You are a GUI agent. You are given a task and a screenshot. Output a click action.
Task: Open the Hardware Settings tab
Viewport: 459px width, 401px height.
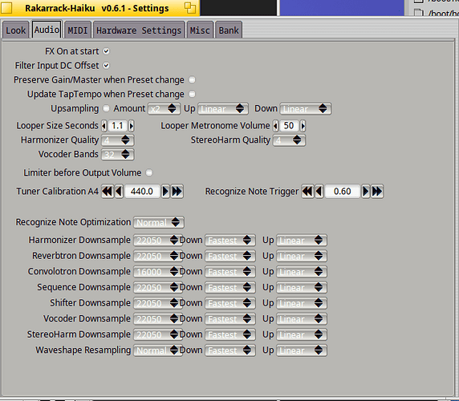click(139, 30)
